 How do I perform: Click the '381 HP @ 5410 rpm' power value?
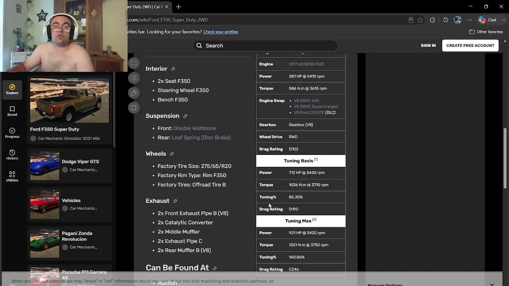[x=307, y=76]
